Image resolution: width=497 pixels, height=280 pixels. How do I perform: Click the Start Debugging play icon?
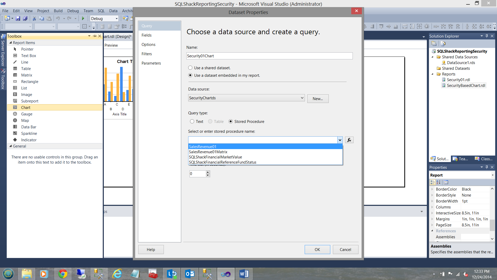coord(83,18)
